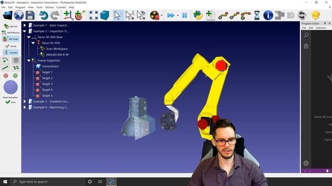The width and height of the screenshot is (332, 186).
Task: Select the cylinder shape icon in left panel
Action: 16,60
